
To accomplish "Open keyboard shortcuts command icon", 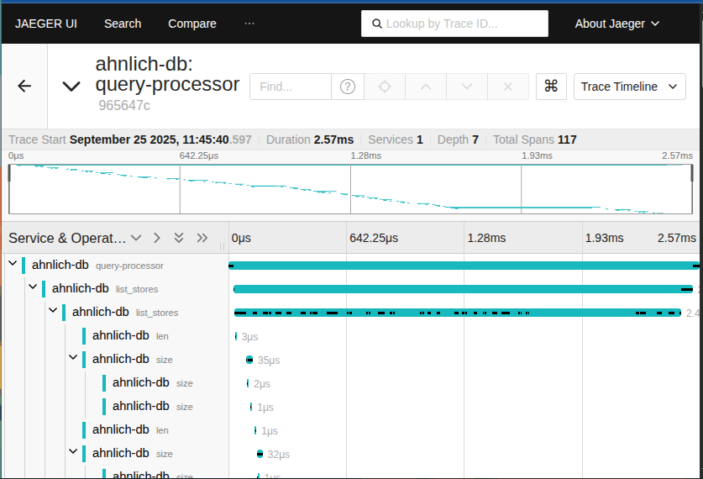I will 551,87.
